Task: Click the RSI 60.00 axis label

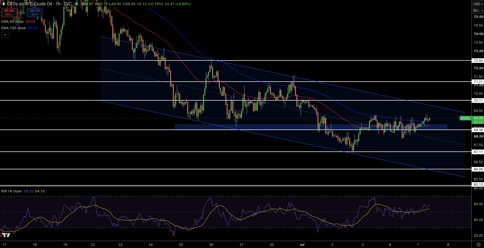Action: tap(478, 204)
